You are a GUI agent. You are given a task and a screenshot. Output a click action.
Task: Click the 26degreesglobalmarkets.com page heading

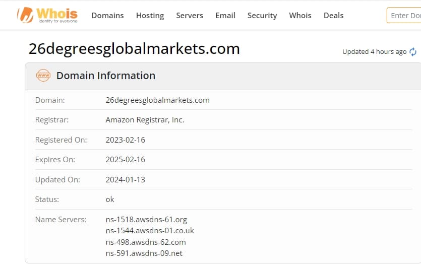(134, 49)
